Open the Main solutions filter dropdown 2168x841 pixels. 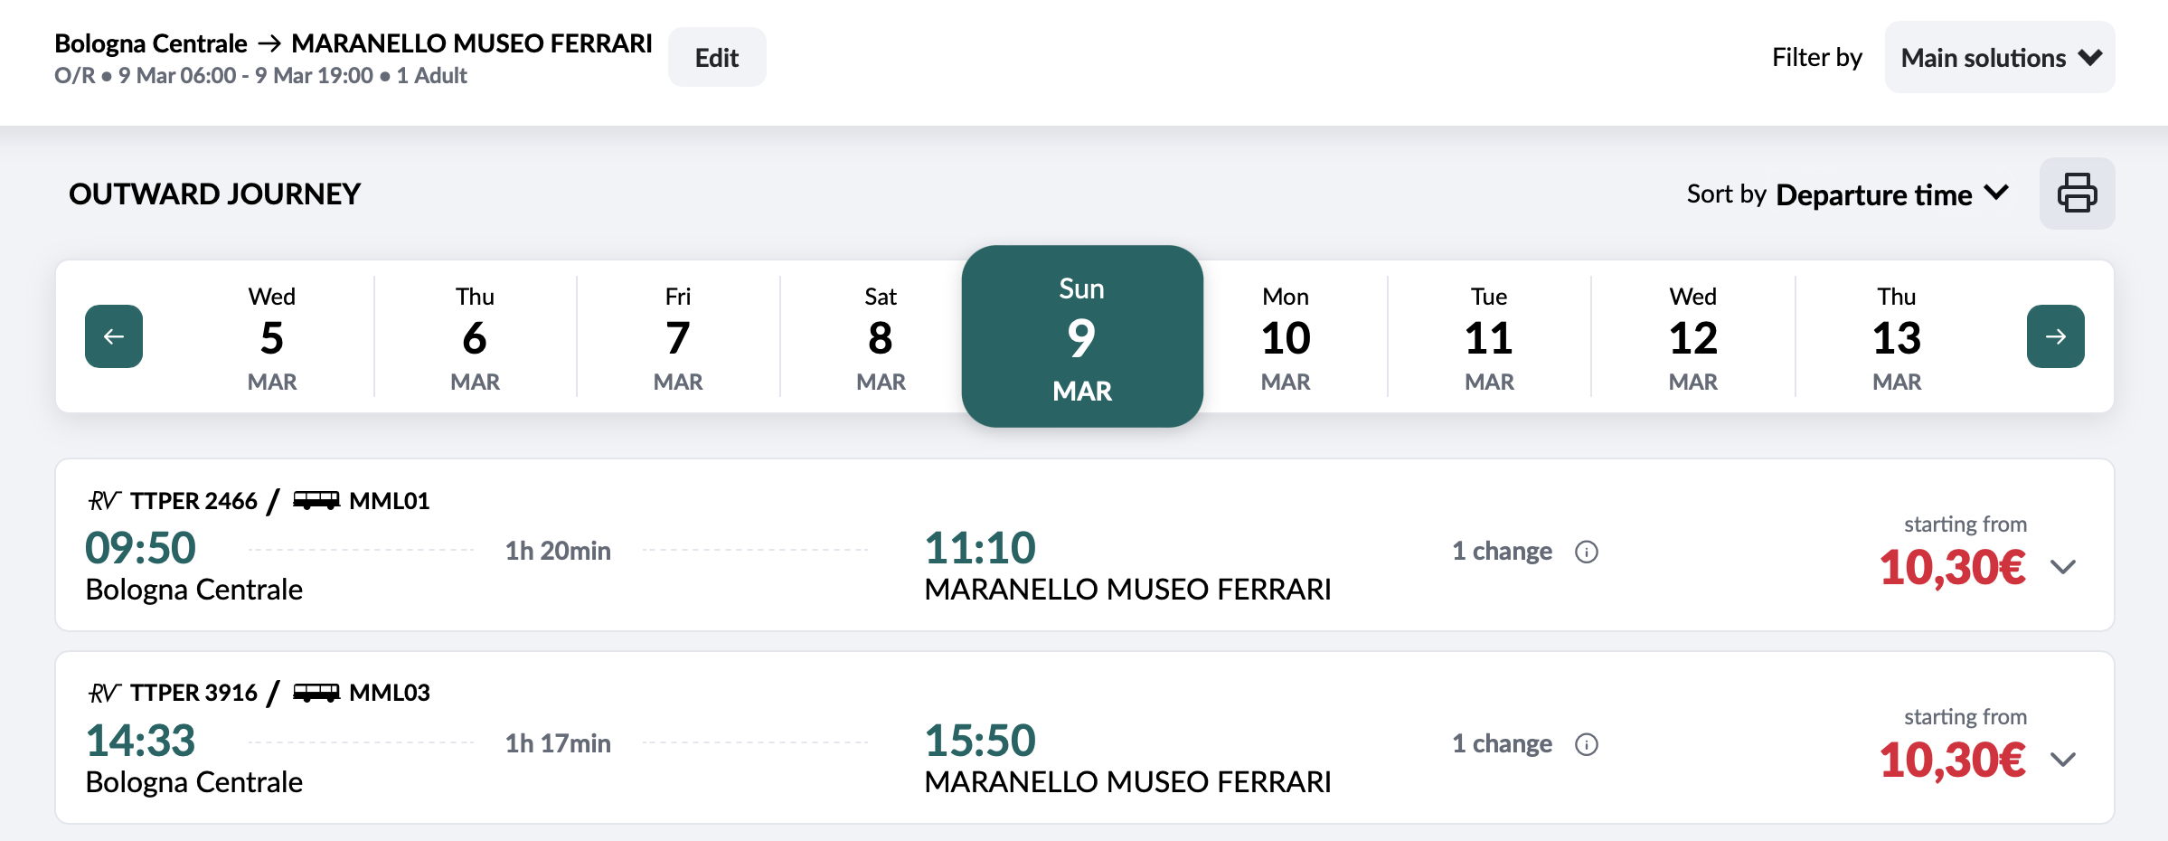click(2000, 57)
